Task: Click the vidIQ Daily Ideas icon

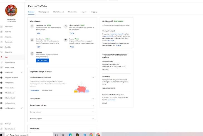Action: pos(1,73)
